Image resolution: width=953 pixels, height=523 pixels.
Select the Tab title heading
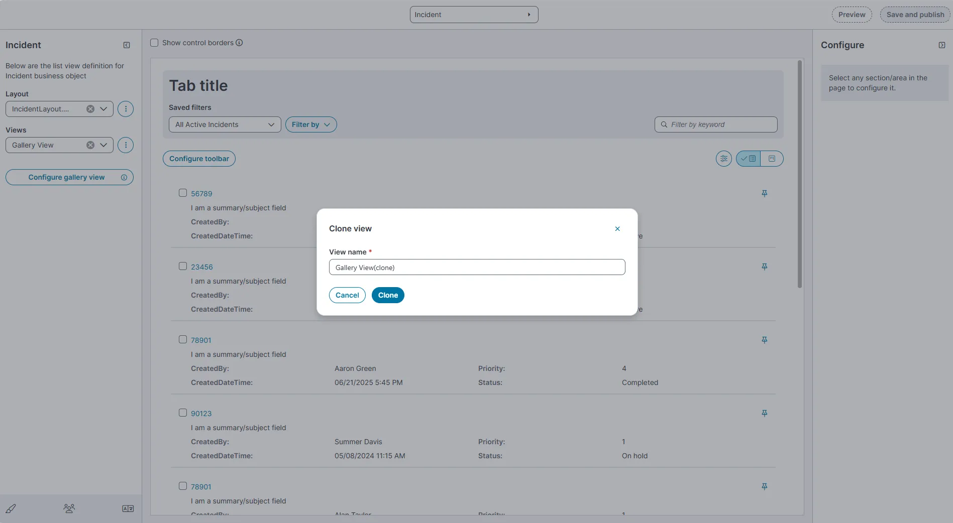198,86
